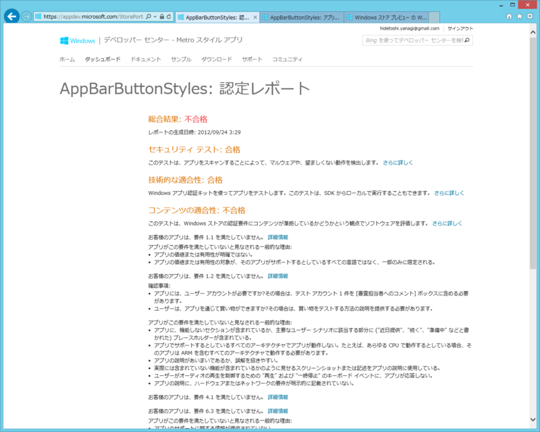Open browser Tools gear icon
The image size is (540, 432).
tap(530, 16)
